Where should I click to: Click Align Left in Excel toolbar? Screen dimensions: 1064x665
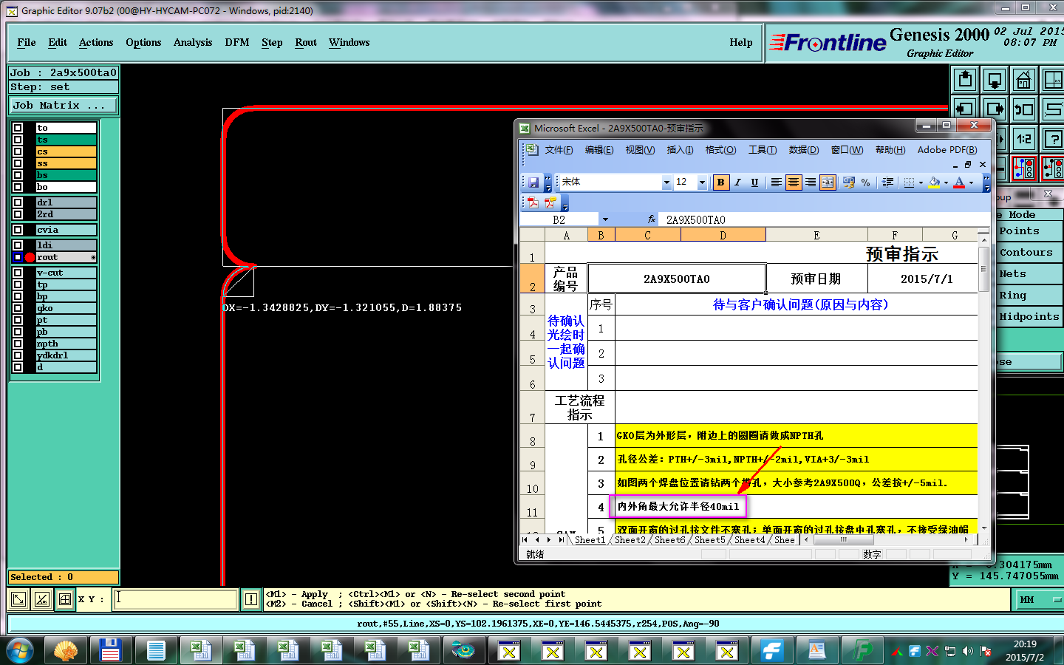[776, 183]
